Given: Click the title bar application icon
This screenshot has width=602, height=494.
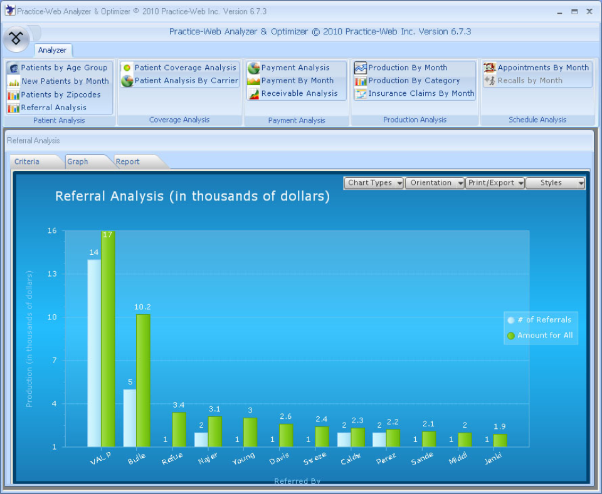Looking at the screenshot, I should [11, 11].
